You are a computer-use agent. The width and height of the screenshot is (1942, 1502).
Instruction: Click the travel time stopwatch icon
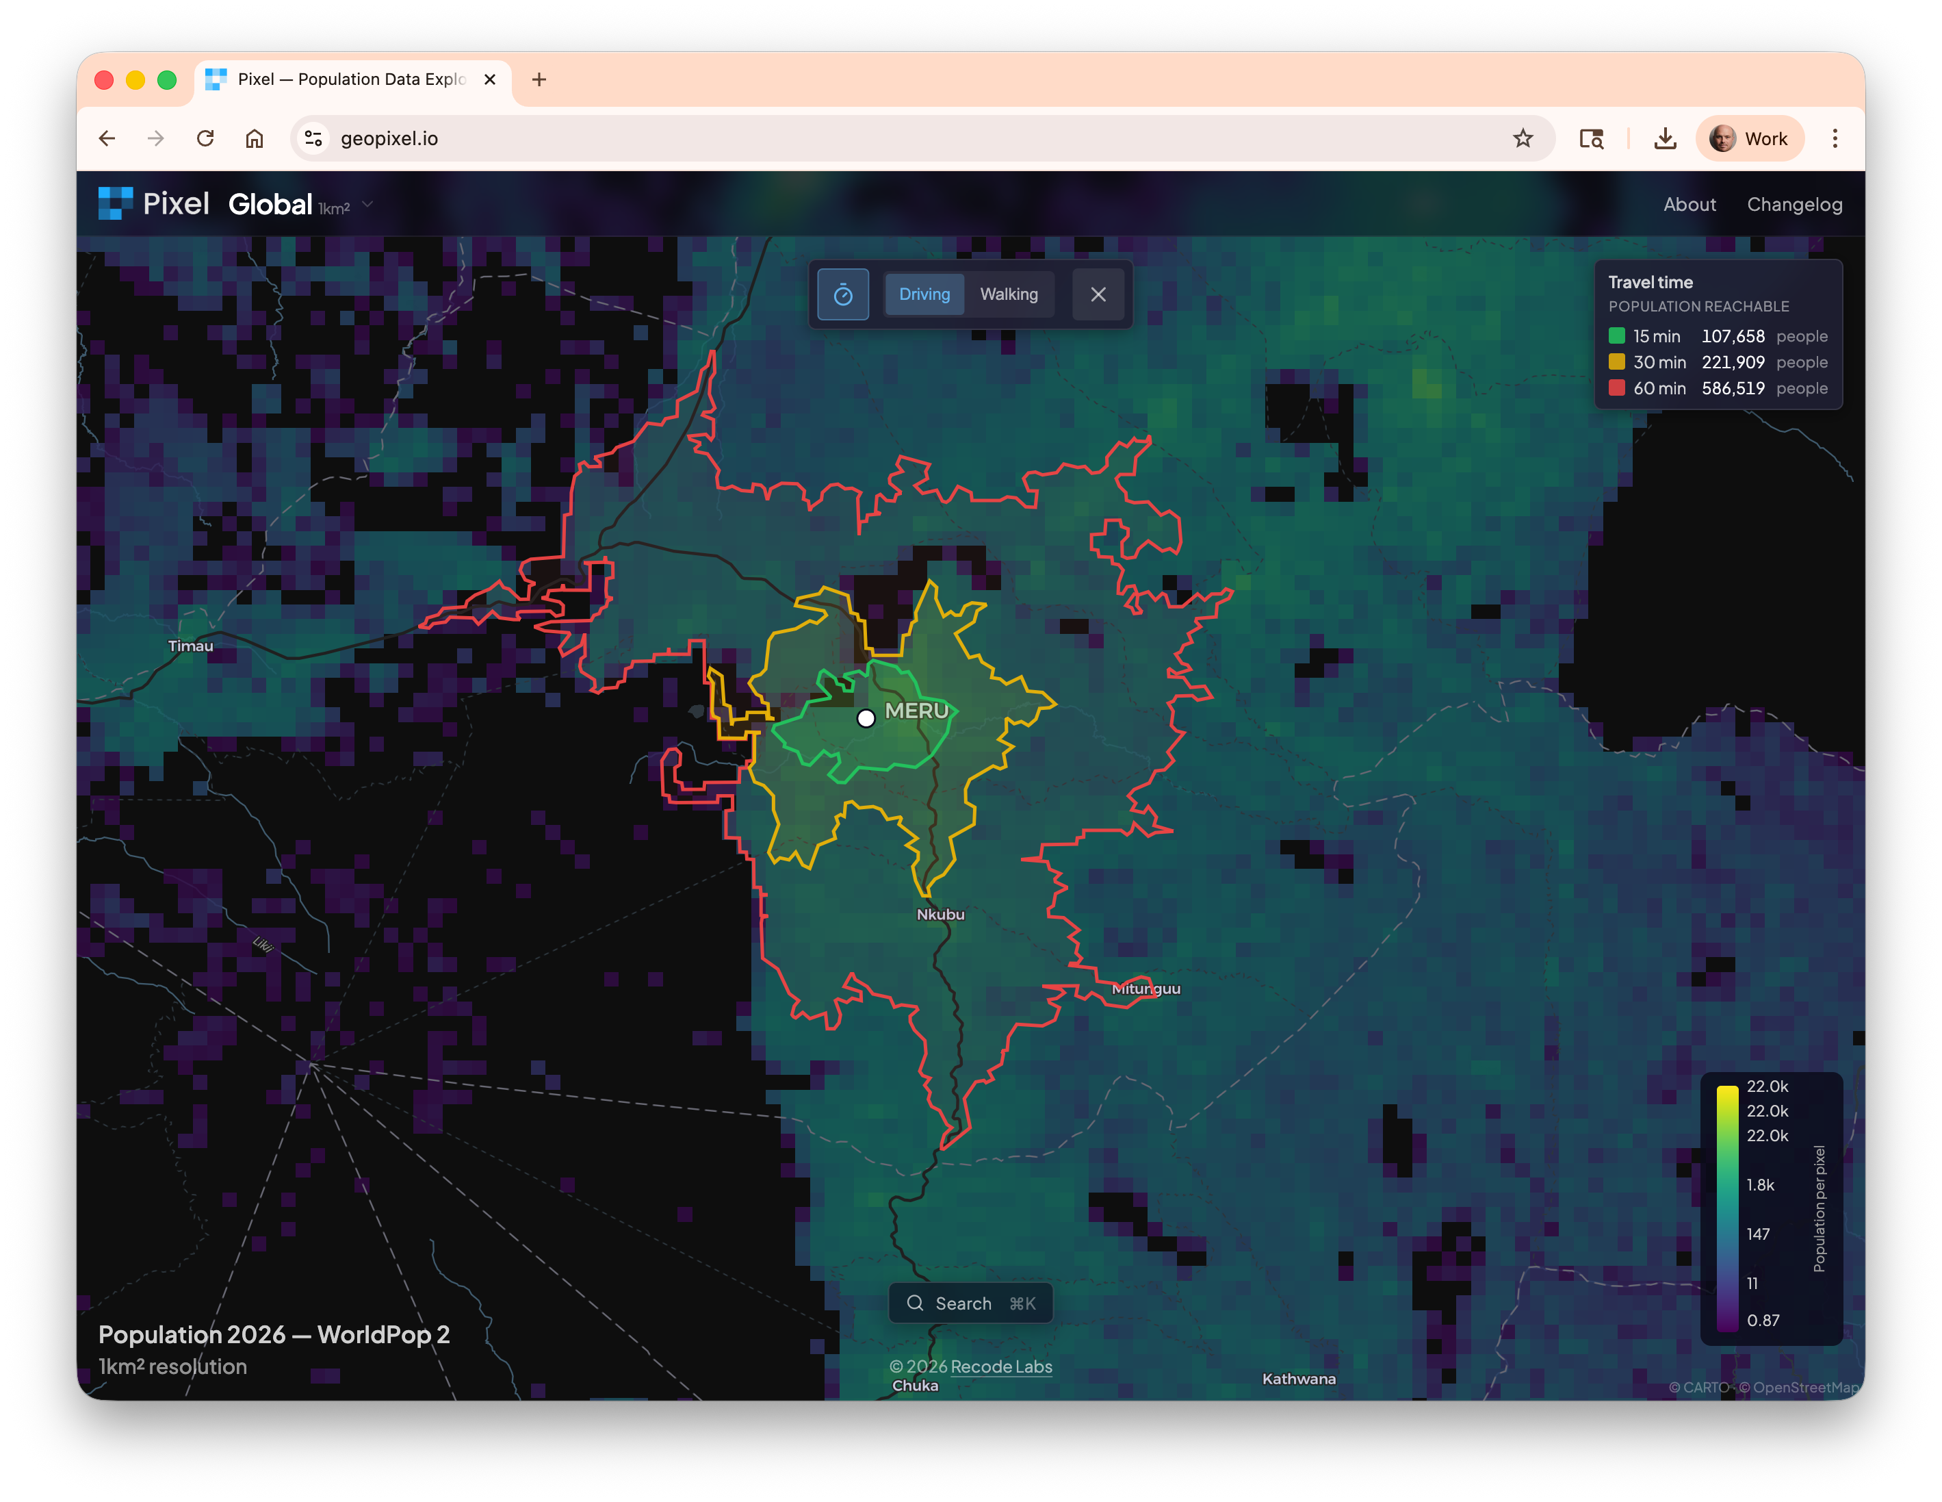point(842,294)
